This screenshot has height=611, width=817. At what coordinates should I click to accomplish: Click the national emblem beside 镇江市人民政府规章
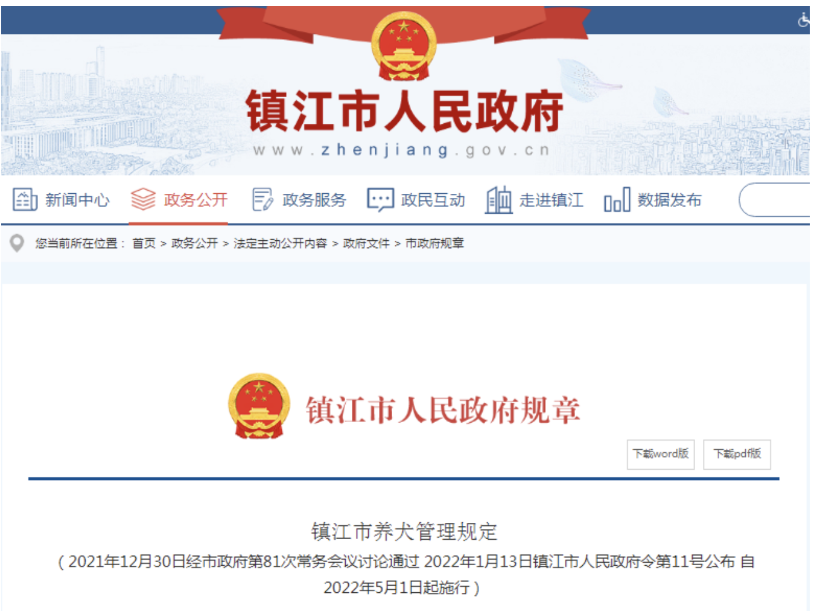pyautogui.click(x=259, y=406)
